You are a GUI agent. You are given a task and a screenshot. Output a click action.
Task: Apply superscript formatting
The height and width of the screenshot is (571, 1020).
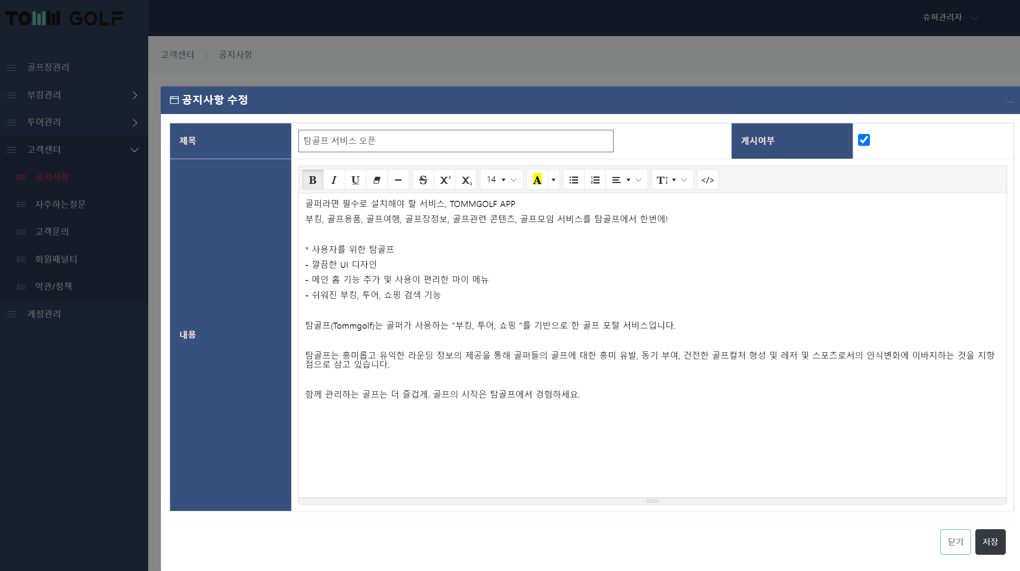[445, 180]
